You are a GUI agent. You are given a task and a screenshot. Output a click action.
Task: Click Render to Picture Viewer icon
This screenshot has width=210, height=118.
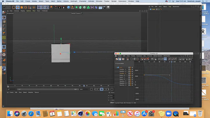60,7
